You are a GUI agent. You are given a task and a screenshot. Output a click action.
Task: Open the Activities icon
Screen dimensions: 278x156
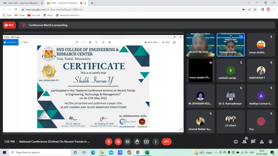click(x=262, y=142)
